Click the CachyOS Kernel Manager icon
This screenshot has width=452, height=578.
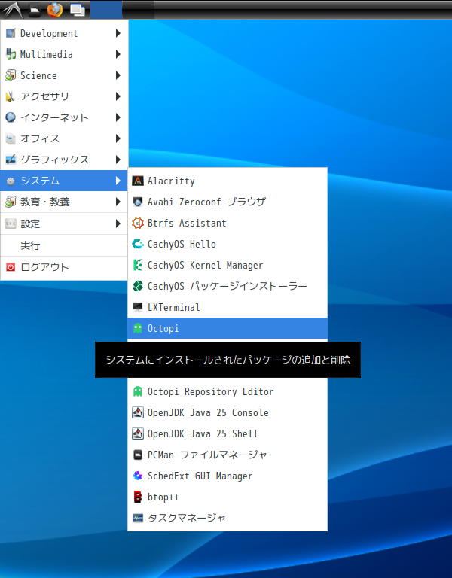click(138, 265)
